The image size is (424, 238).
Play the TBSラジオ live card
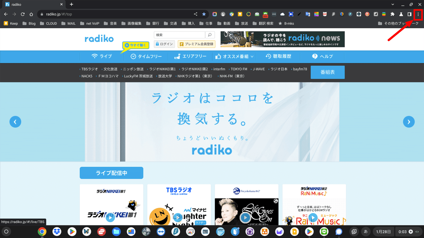point(178,218)
